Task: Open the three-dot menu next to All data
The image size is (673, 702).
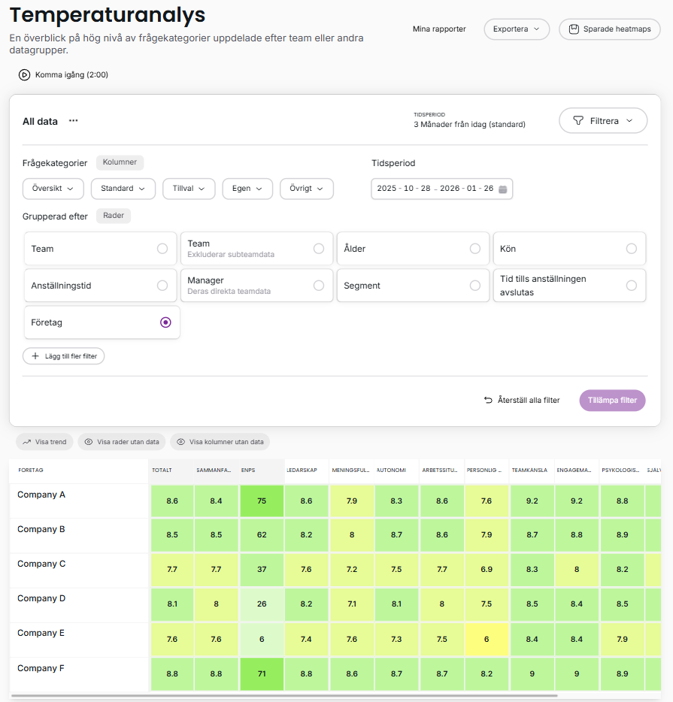Action: (74, 121)
